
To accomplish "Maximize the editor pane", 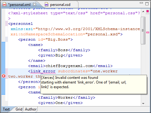I will 147,4.
